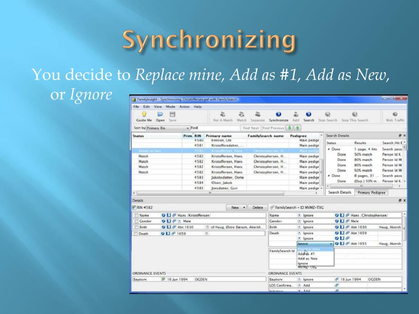Click the Find Previous button
Image resolution: width=419 pixels, height=314 pixels.
click(x=273, y=128)
